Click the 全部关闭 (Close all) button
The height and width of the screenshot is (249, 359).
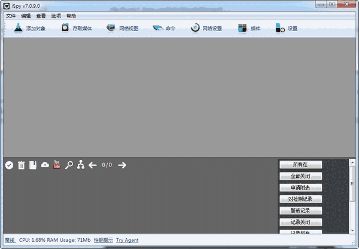[x=300, y=176]
